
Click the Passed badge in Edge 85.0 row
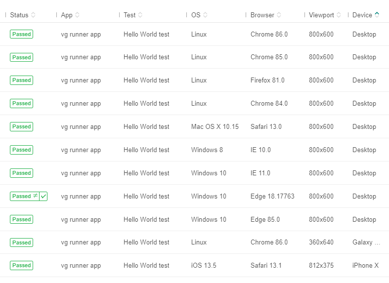pos(21,219)
